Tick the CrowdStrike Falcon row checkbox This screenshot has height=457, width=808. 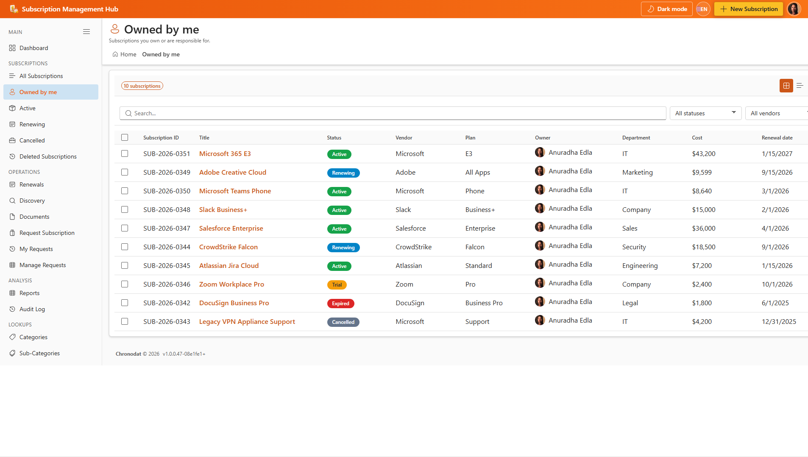125,247
